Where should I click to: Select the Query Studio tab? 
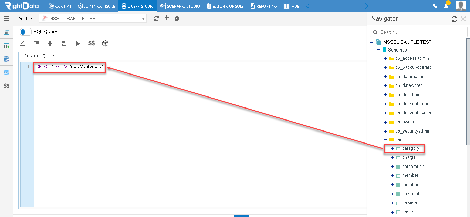pyautogui.click(x=138, y=6)
